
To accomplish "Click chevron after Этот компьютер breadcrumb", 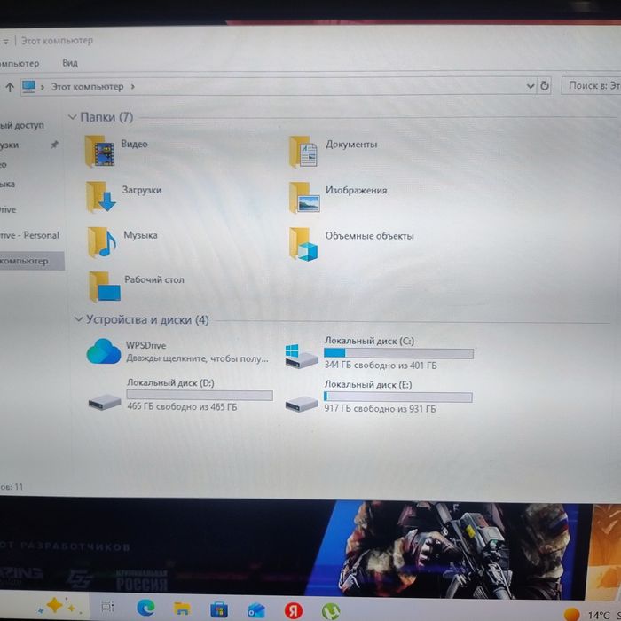I will (133, 87).
